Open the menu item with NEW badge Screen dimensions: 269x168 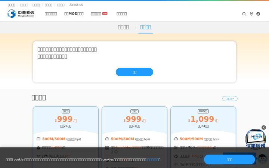99,14
